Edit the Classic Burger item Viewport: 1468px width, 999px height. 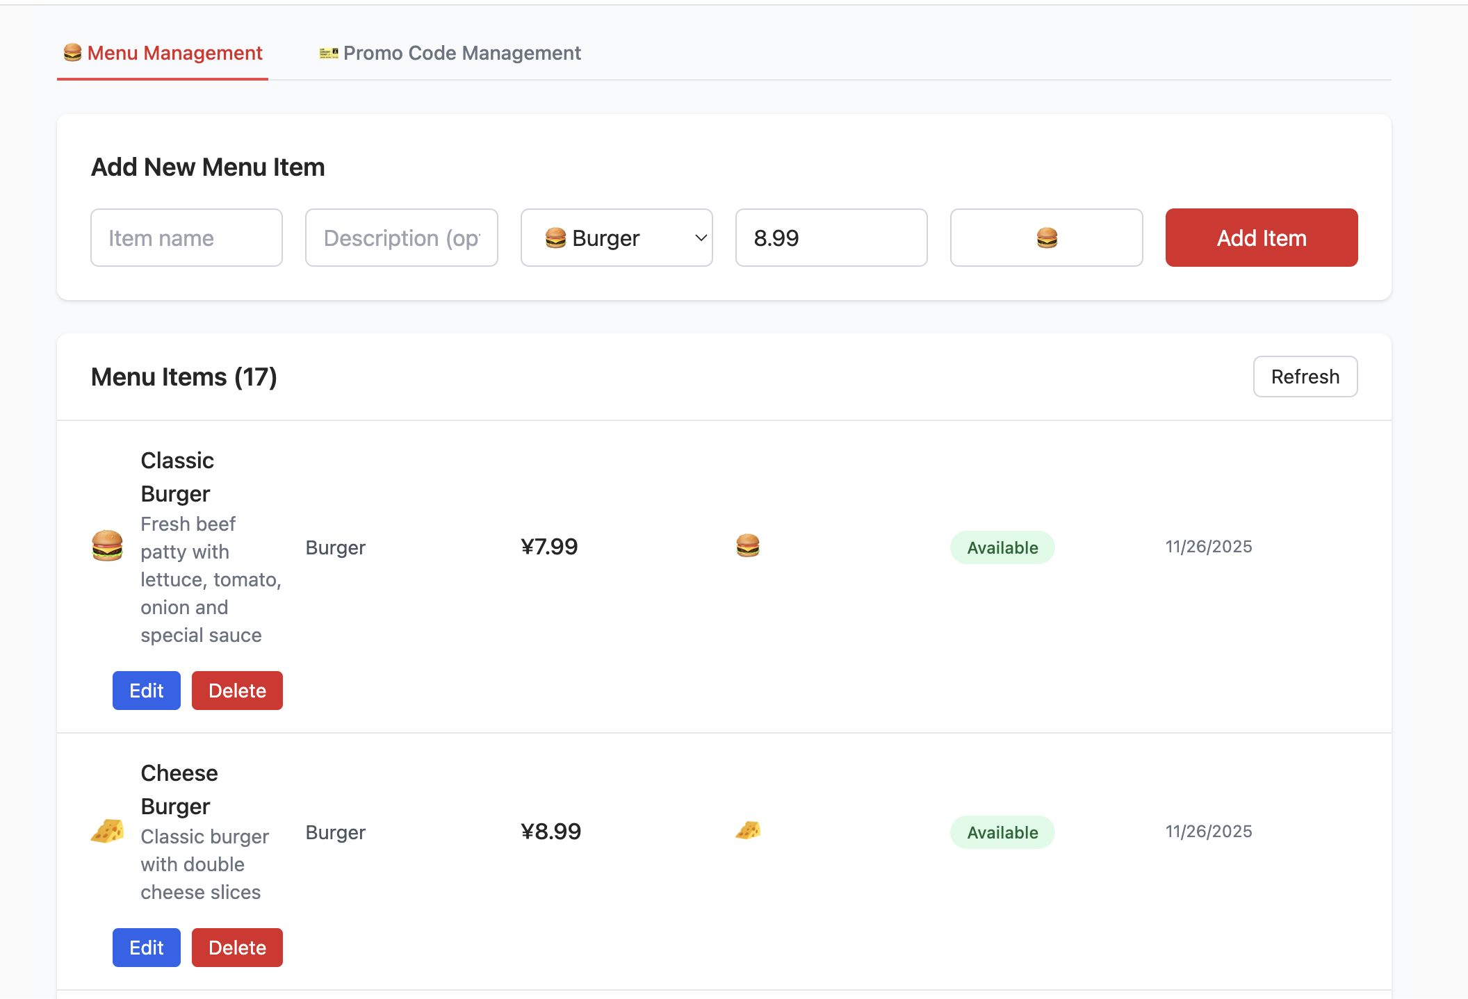(x=146, y=691)
